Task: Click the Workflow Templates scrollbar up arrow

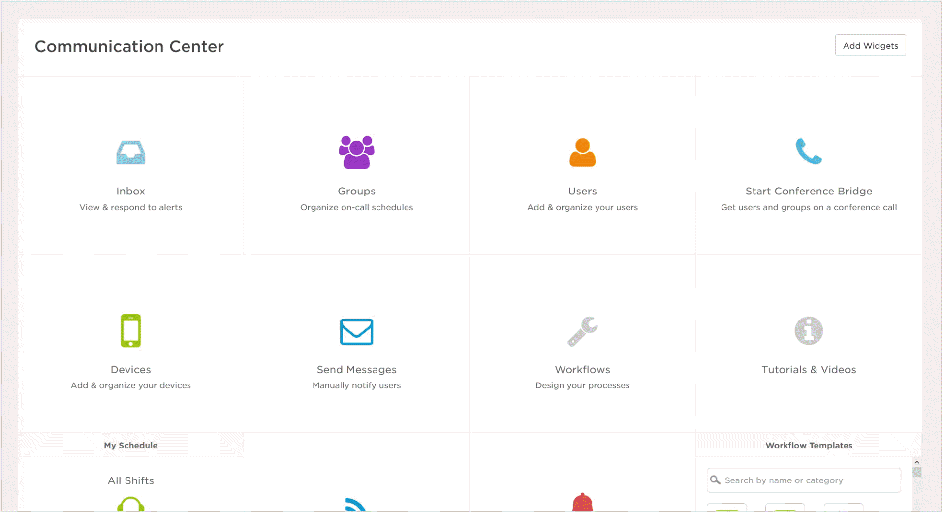Action: coord(916,462)
